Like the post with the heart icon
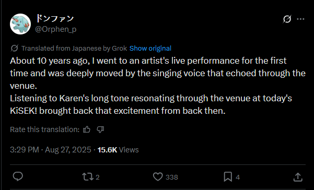 (x=158, y=177)
